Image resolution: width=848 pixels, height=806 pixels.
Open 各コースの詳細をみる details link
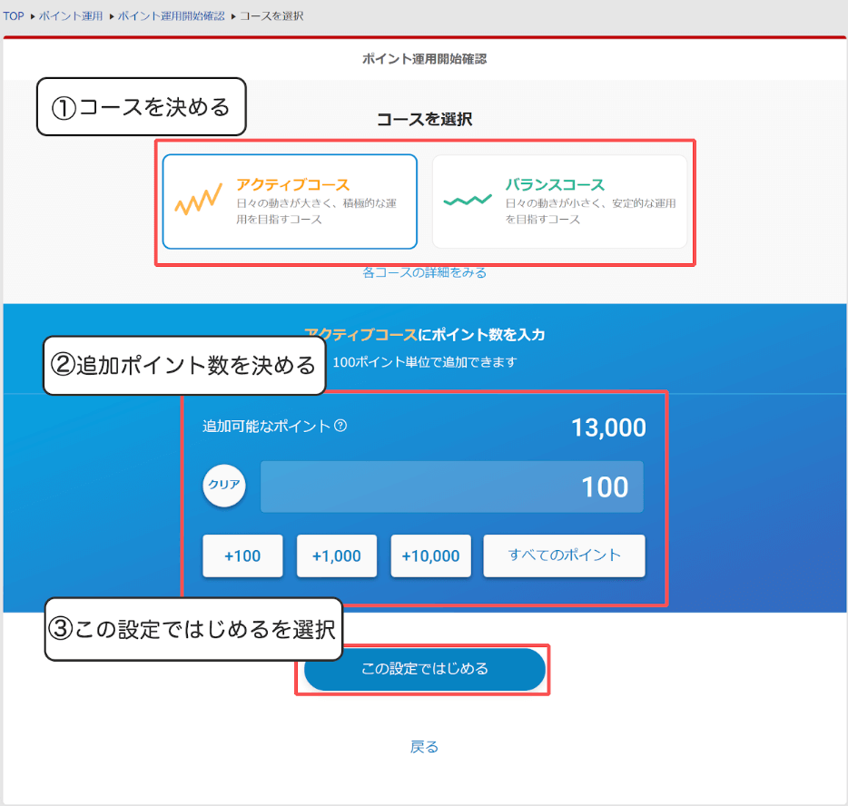(x=424, y=271)
